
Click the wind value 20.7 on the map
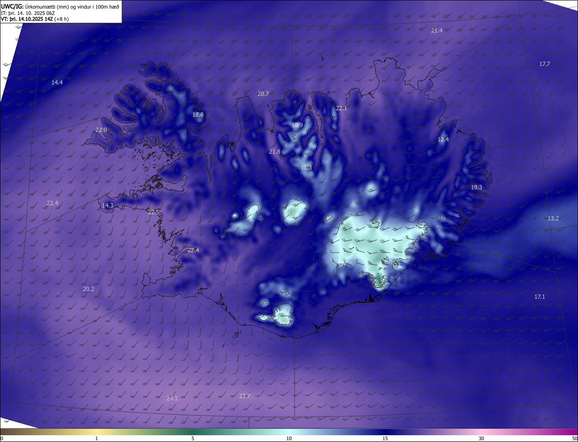coord(263,94)
